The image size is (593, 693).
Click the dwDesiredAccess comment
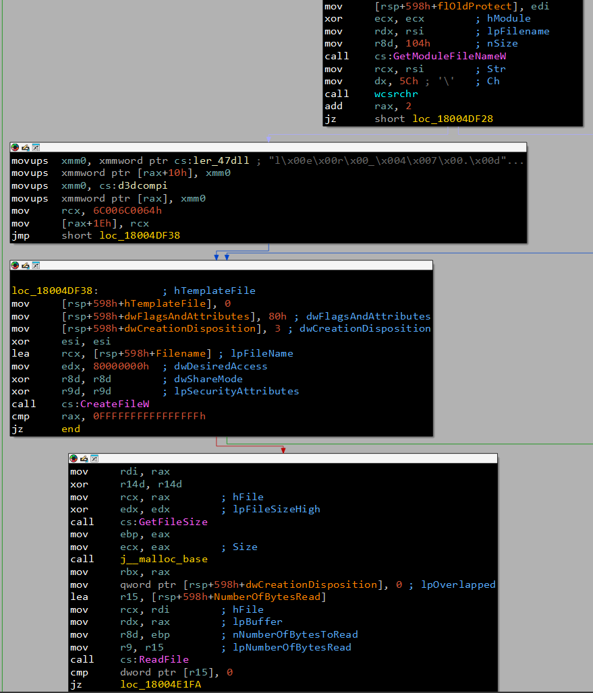(x=221, y=367)
